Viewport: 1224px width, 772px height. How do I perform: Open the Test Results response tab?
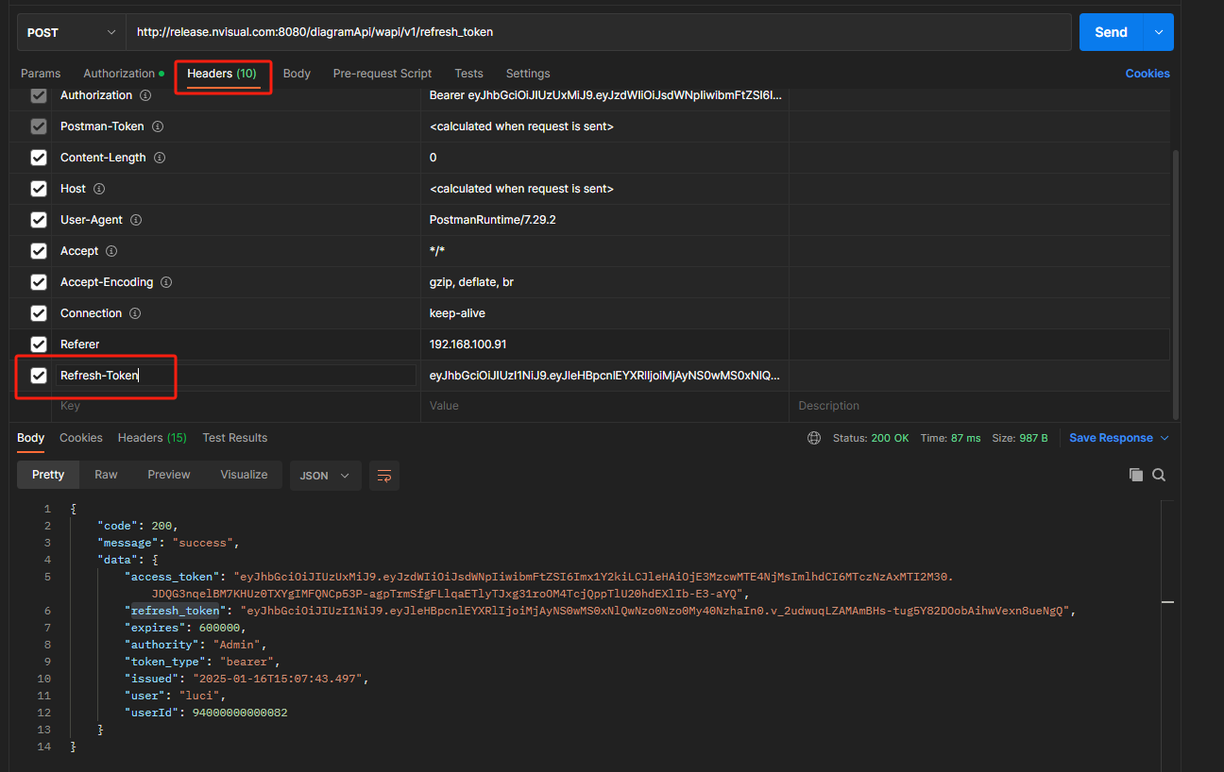click(x=234, y=438)
